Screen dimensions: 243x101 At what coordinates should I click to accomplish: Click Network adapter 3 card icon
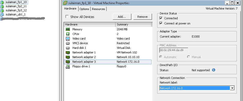pos(68,62)
